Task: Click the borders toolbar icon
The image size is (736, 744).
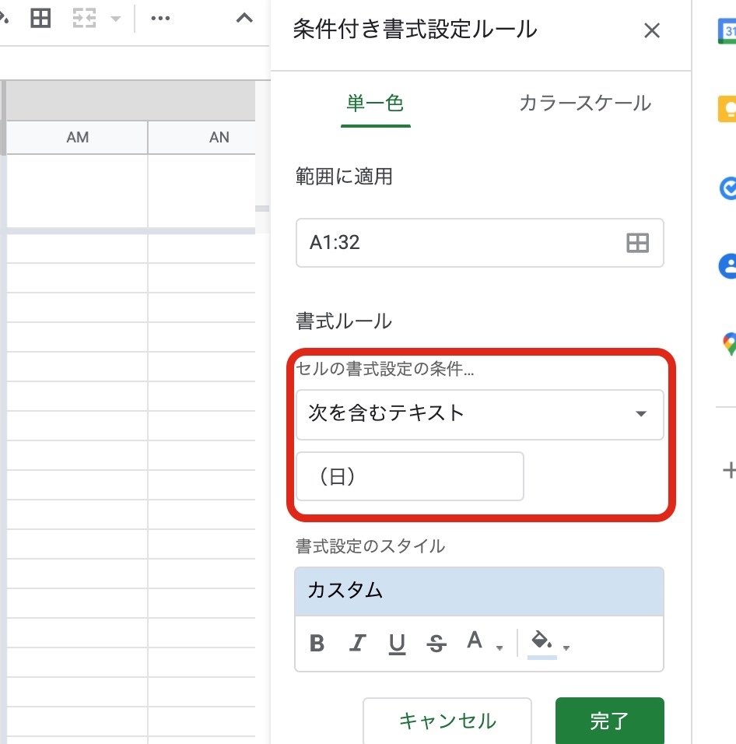Action: 40,18
